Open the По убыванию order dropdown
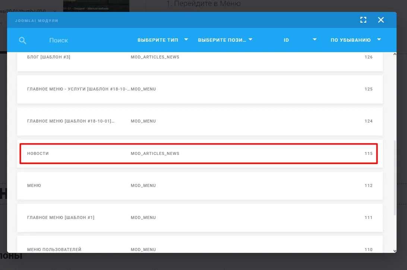Screen dimensions: 407x270 click(356, 40)
